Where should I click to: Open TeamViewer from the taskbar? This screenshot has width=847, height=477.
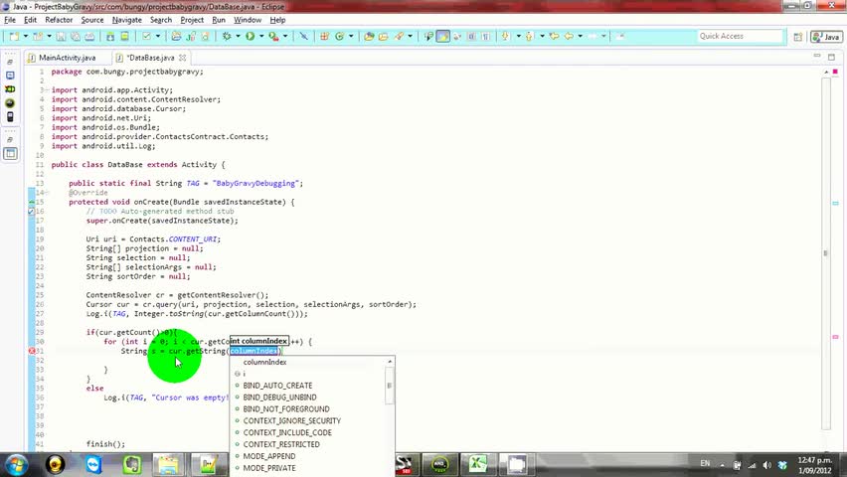pyautogui.click(x=93, y=464)
